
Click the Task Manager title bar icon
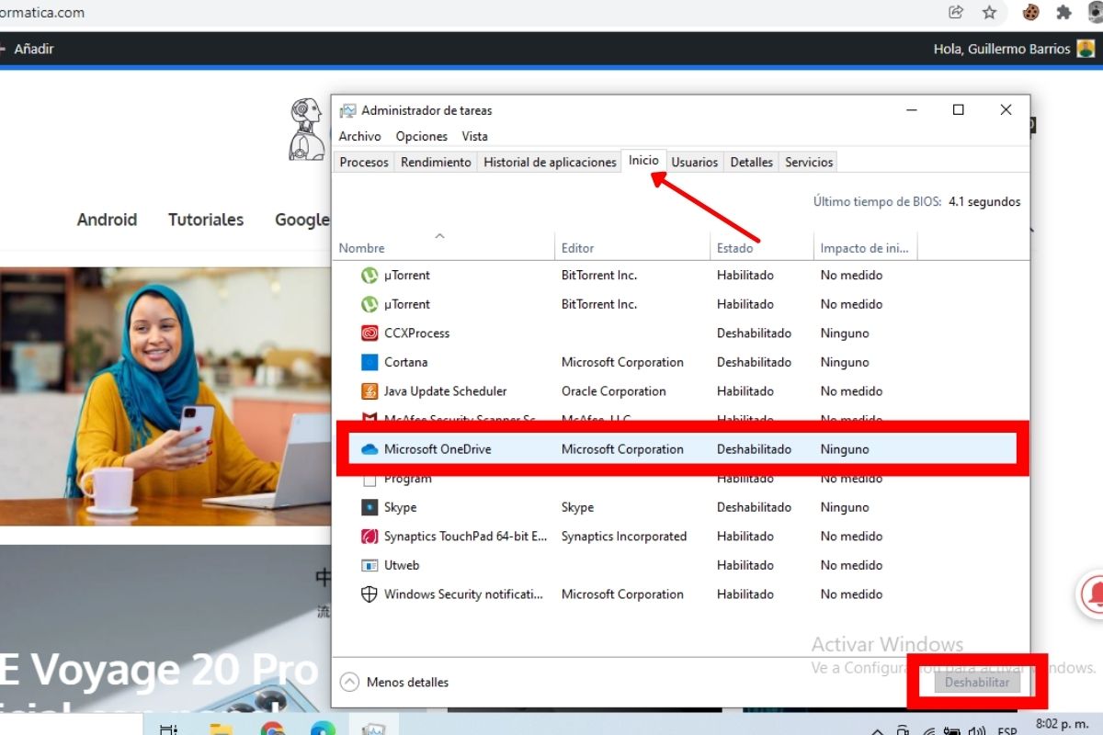point(347,110)
